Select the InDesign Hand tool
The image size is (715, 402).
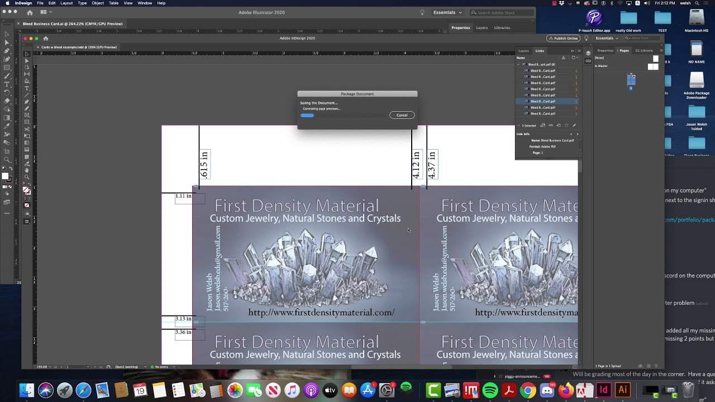27,170
